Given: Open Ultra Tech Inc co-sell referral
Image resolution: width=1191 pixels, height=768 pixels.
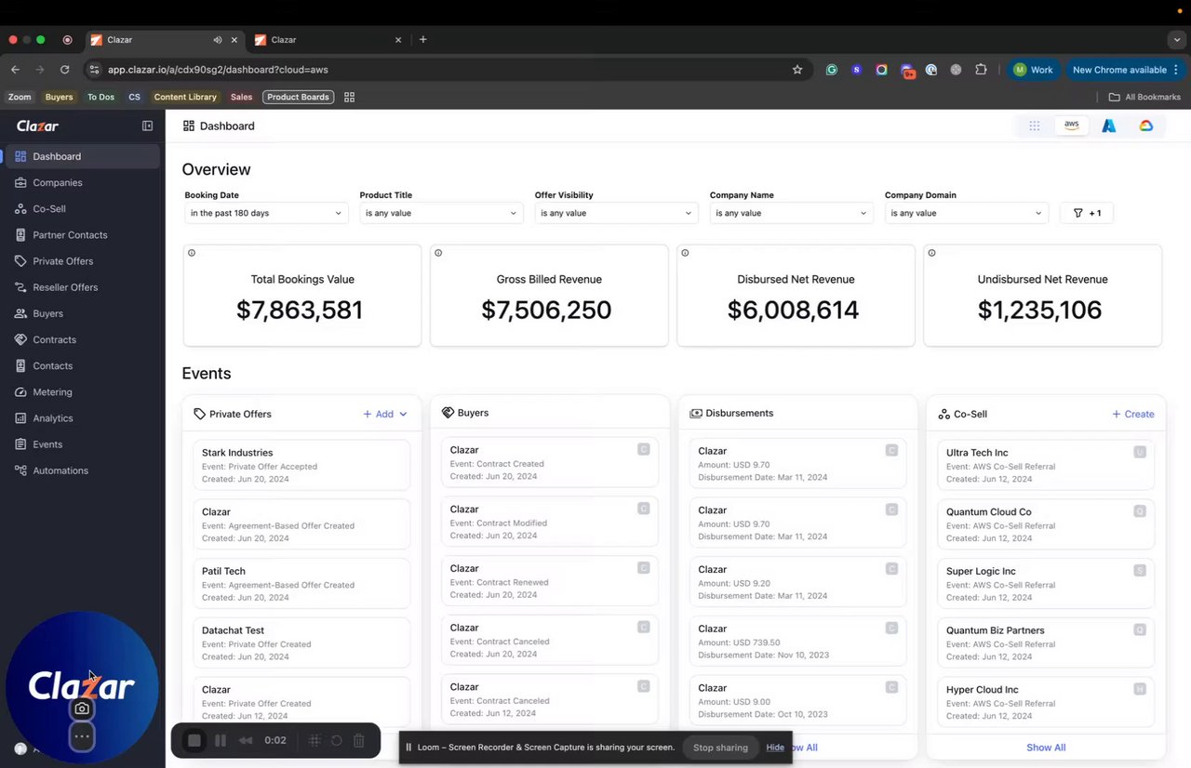Looking at the screenshot, I should point(1046,465).
